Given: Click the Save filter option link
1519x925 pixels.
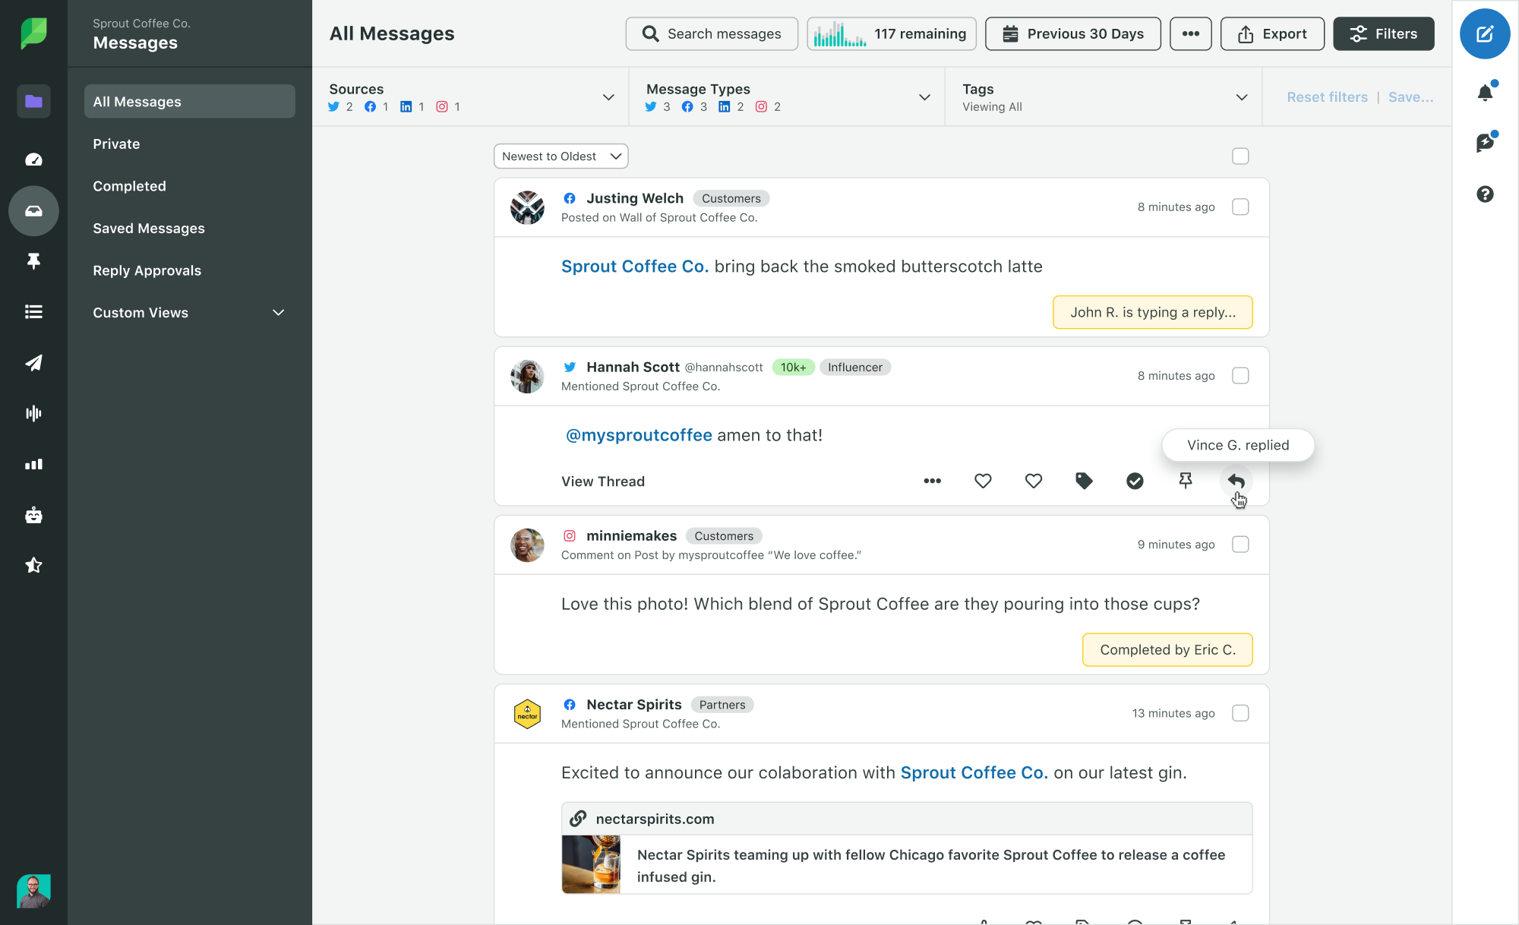Looking at the screenshot, I should (x=1410, y=96).
